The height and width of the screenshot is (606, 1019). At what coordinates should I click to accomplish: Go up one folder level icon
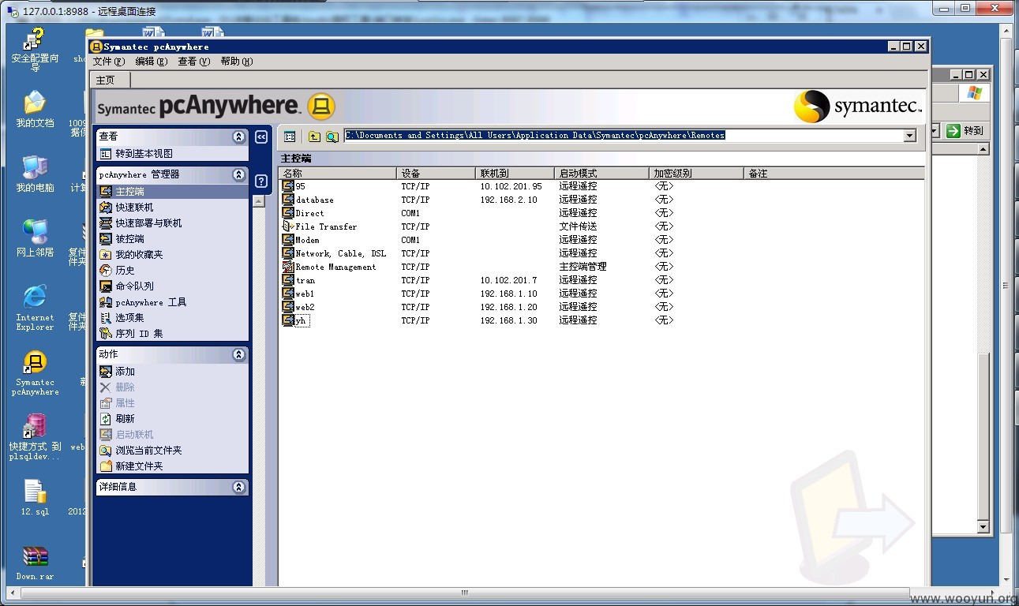314,136
